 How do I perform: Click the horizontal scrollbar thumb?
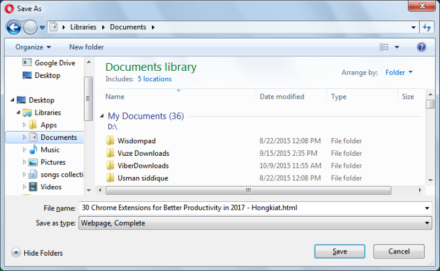(x=249, y=190)
